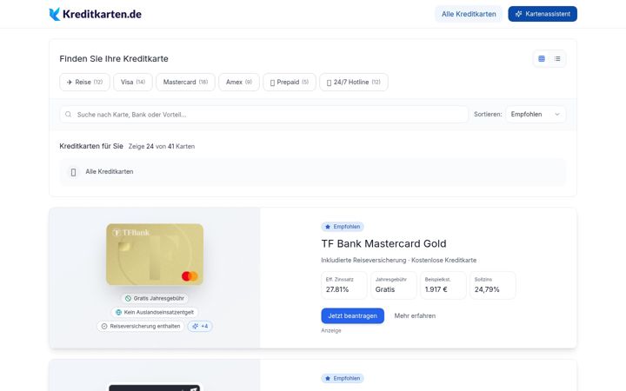Toggle the Mastercard filter chip

point(186,83)
